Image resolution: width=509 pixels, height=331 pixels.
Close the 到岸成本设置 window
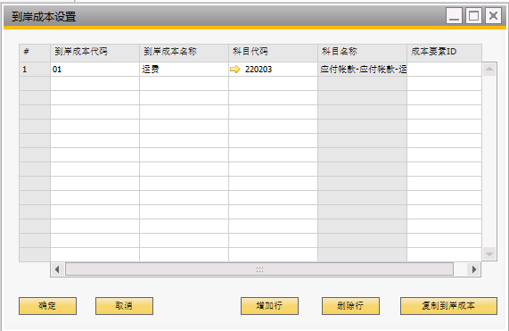point(493,15)
